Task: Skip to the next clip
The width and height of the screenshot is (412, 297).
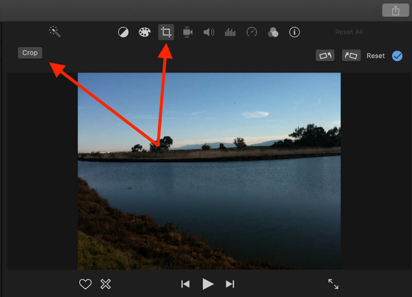Action: (x=230, y=284)
